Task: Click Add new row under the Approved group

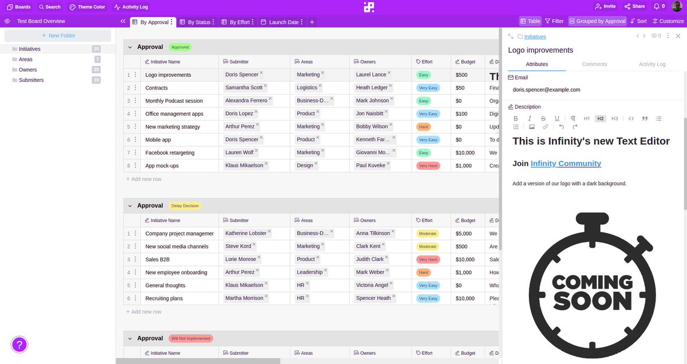Action: [143, 179]
